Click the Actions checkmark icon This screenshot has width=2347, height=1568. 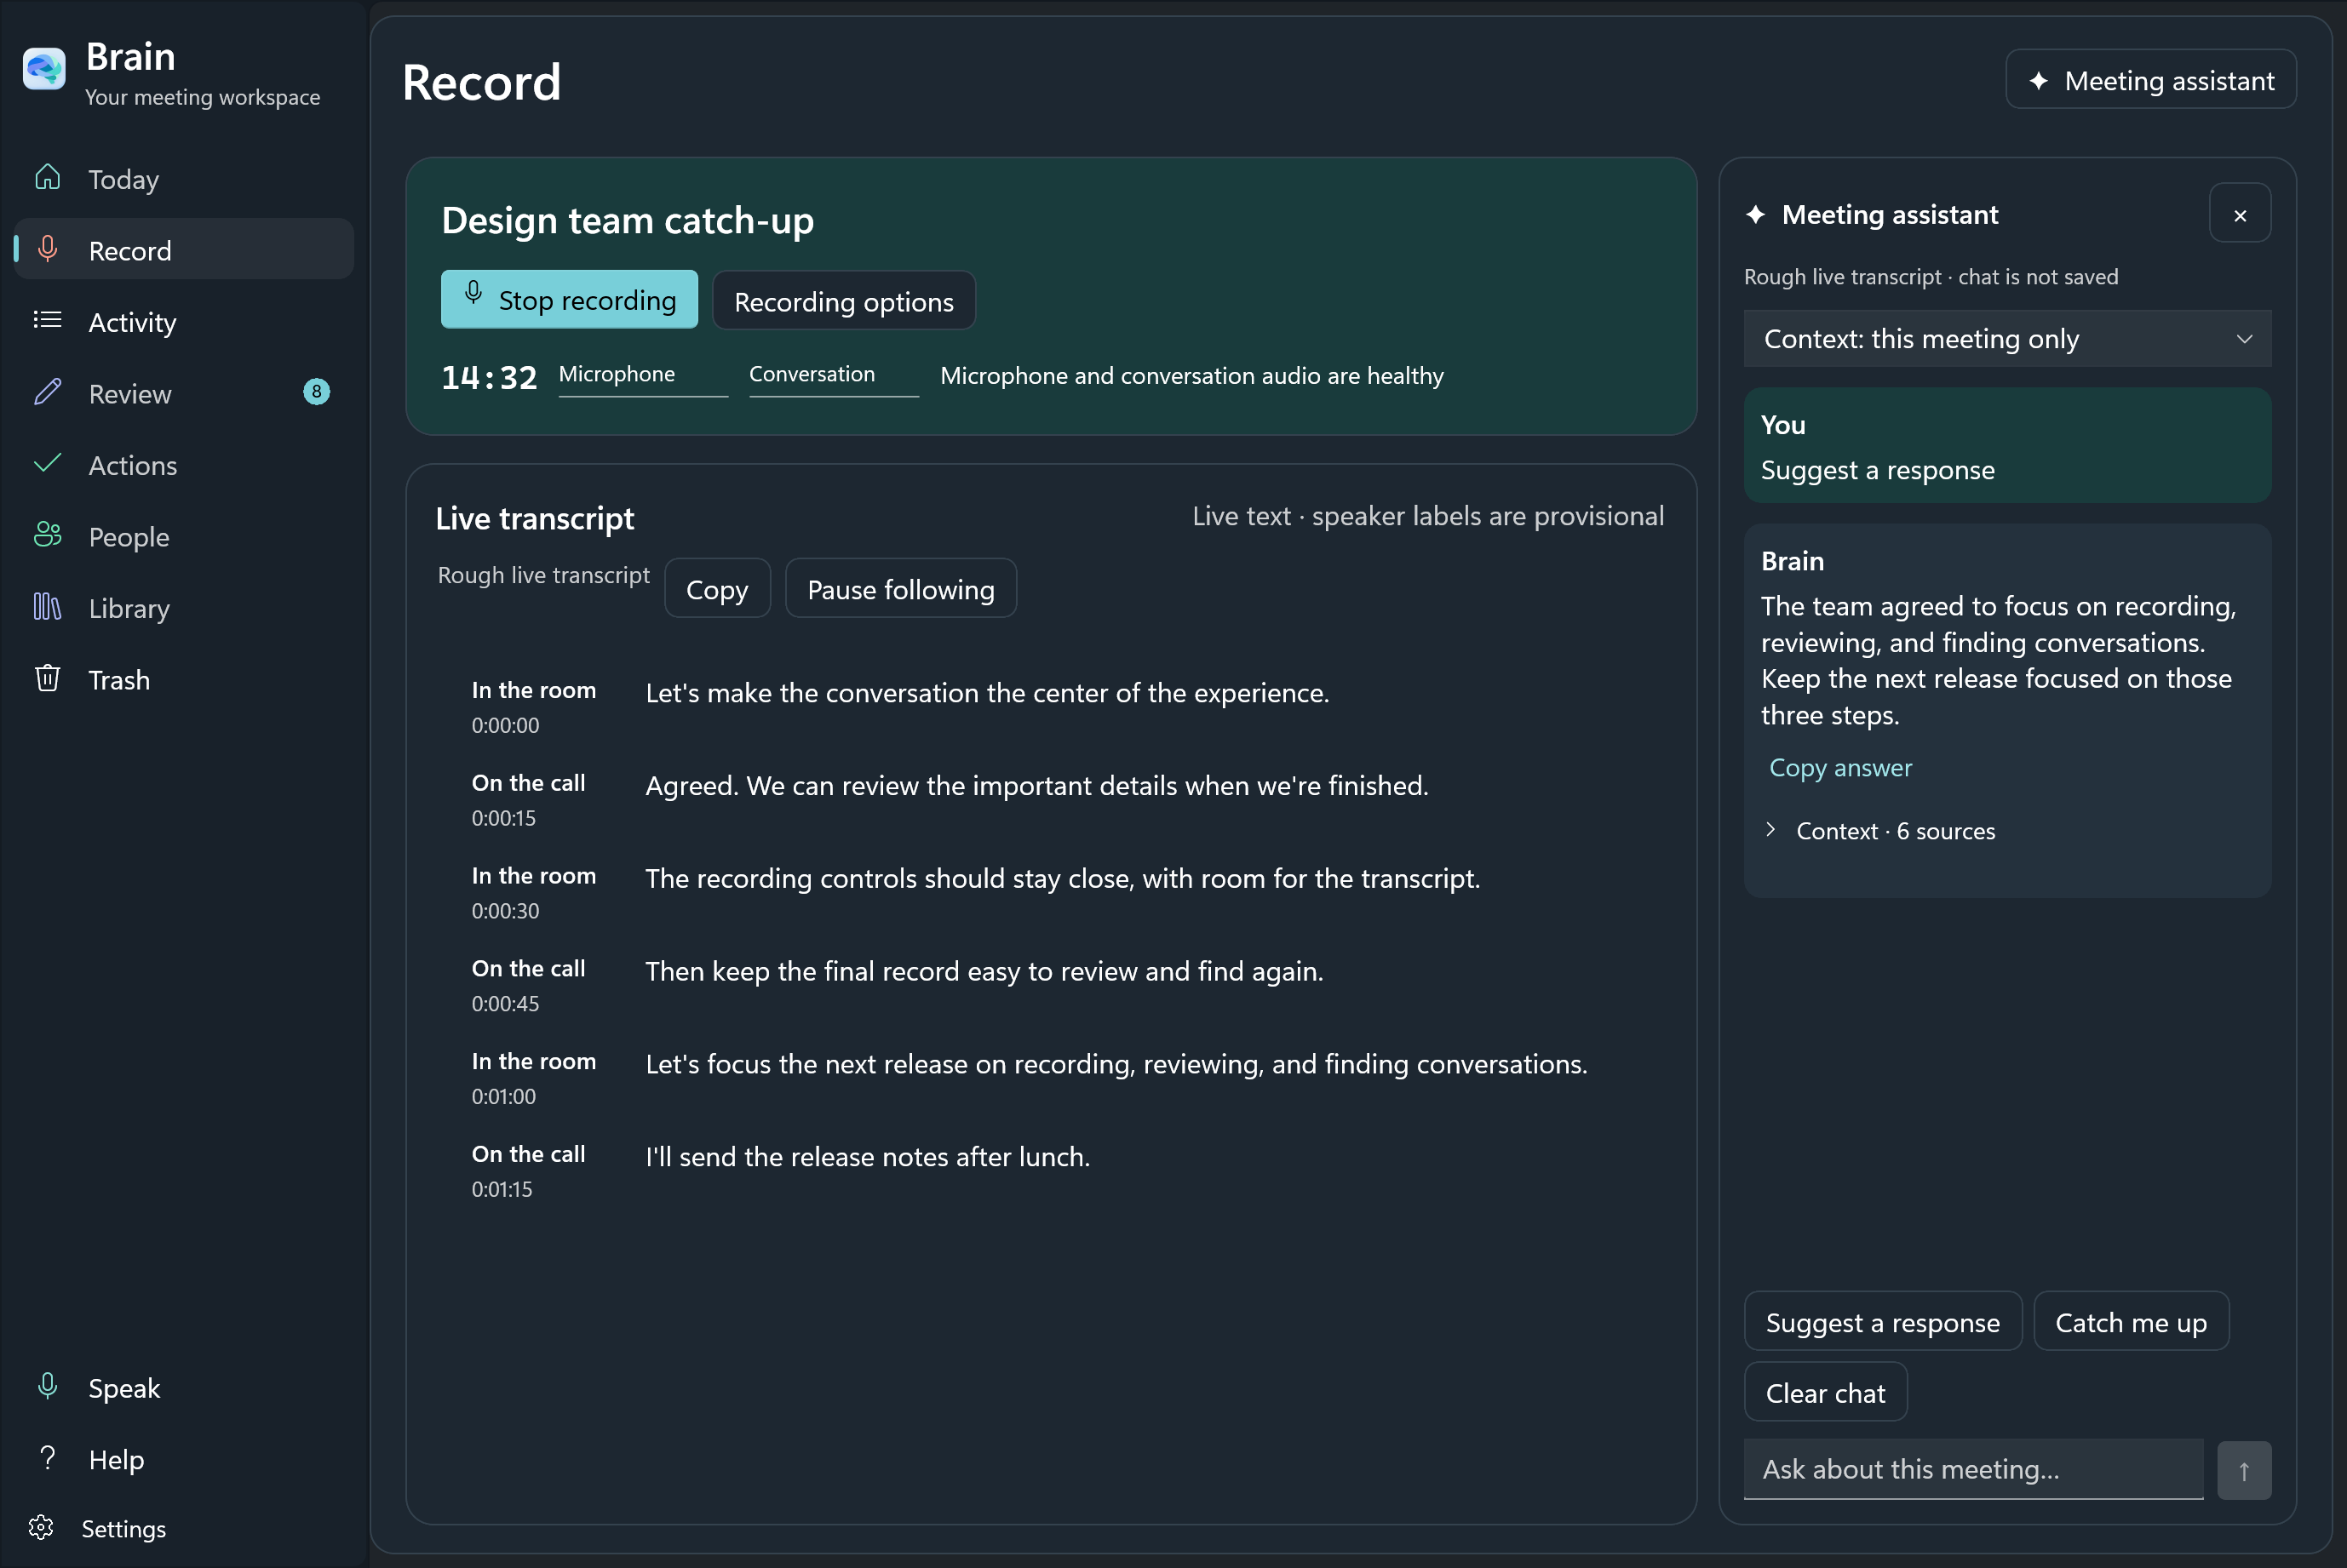(47, 464)
